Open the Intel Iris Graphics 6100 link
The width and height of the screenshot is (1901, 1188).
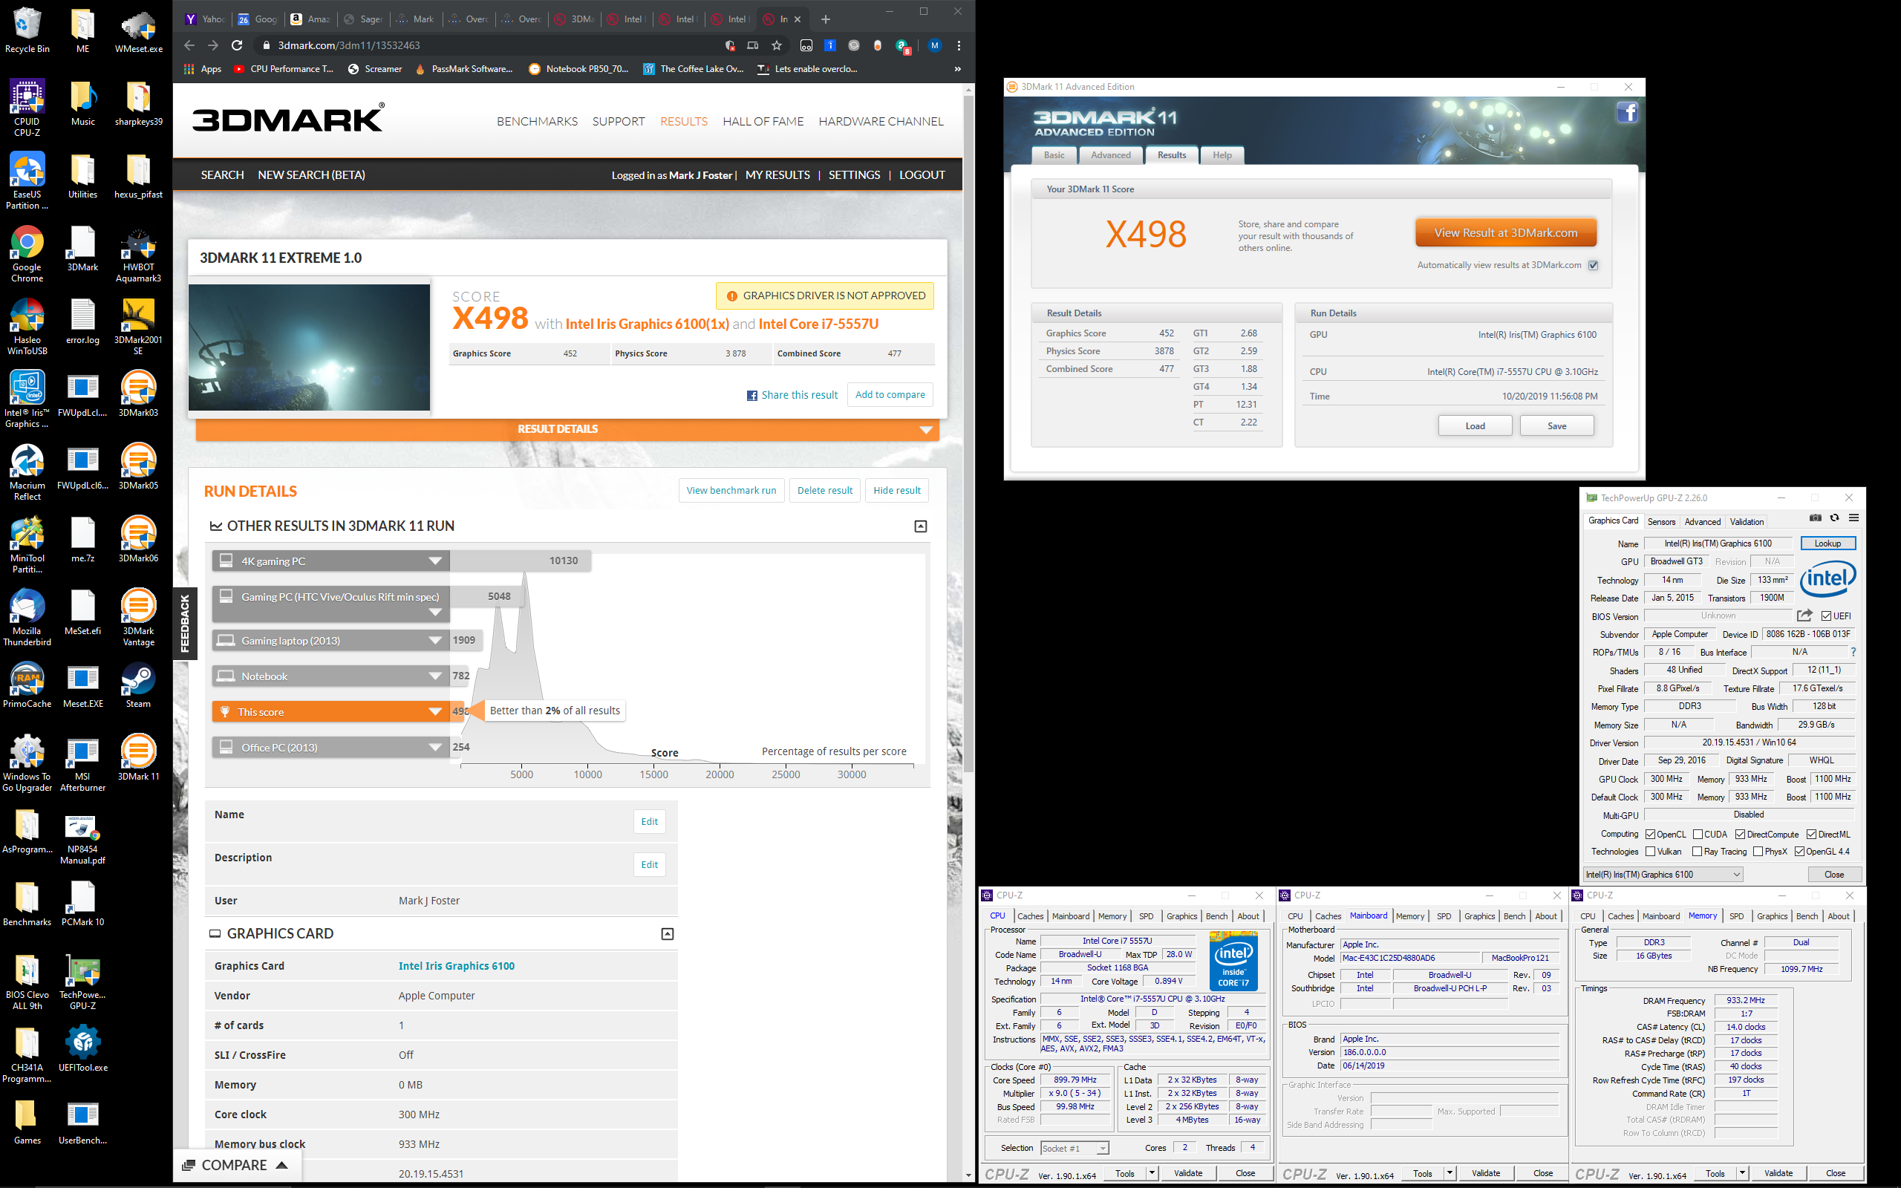(x=457, y=967)
